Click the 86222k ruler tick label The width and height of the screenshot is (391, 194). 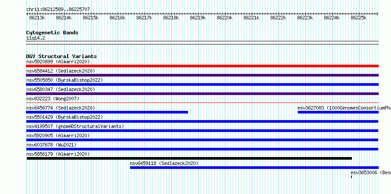point(278,18)
